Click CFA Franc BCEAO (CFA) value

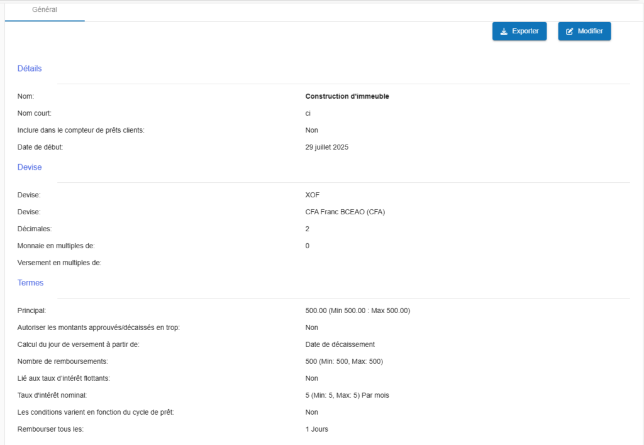coord(345,212)
